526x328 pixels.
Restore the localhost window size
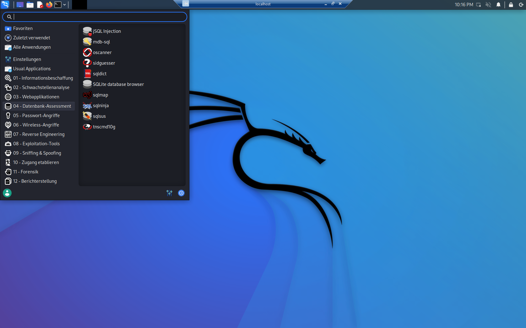click(x=333, y=4)
